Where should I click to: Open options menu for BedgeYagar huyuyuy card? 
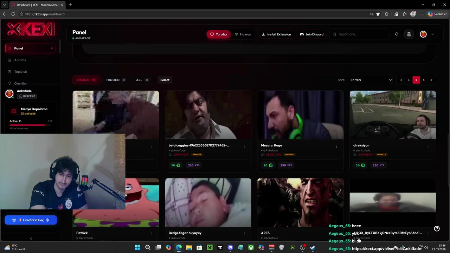[244, 234]
